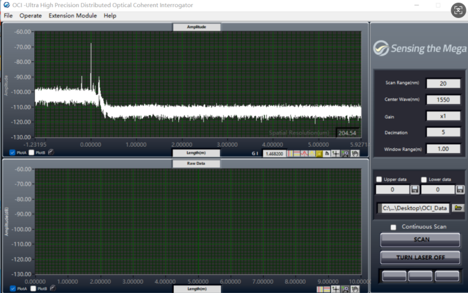Click red peak marker icon in Amplitude toolbar
Screen dimensions: 468x293
(x=305, y=154)
